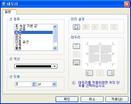
Task: Choose the horizontal lines only preset
Action: [x=114, y=27]
